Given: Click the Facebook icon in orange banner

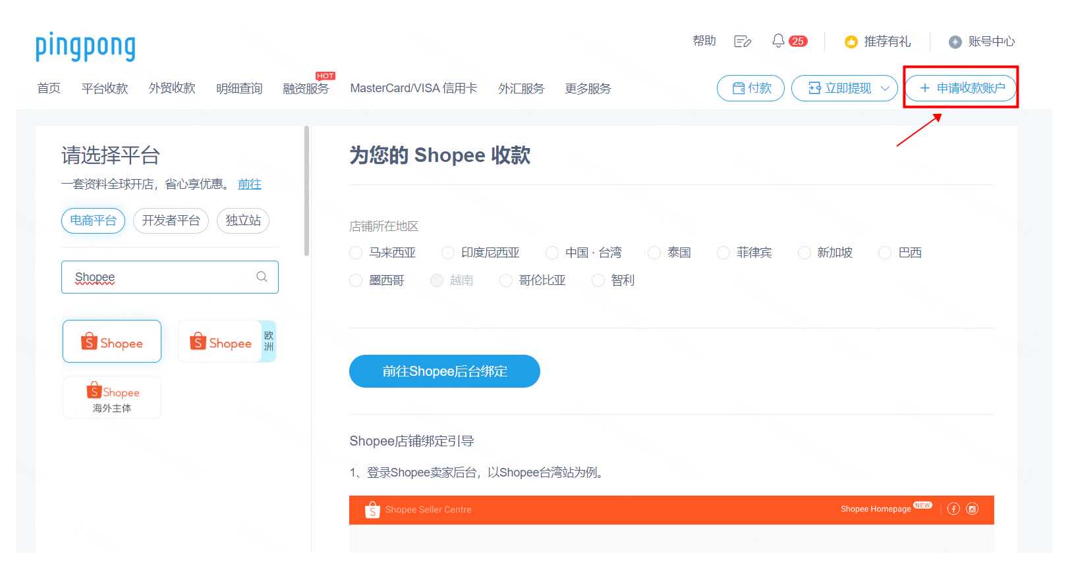Looking at the screenshot, I should tap(953, 509).
